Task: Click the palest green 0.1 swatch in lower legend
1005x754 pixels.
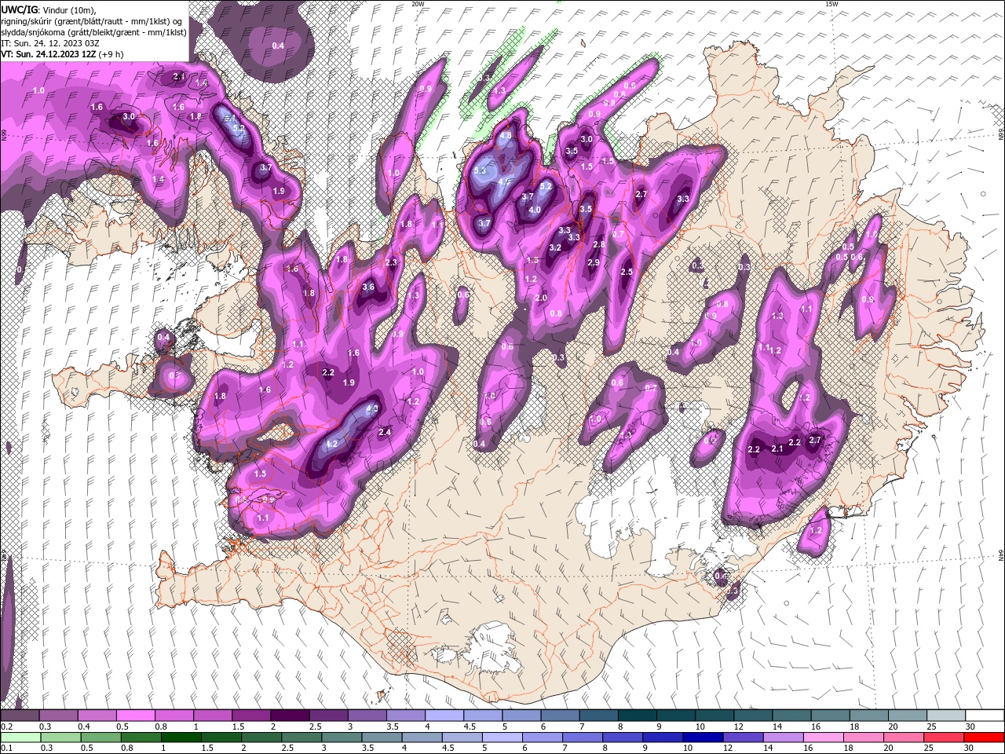Action: coord(20,738)
